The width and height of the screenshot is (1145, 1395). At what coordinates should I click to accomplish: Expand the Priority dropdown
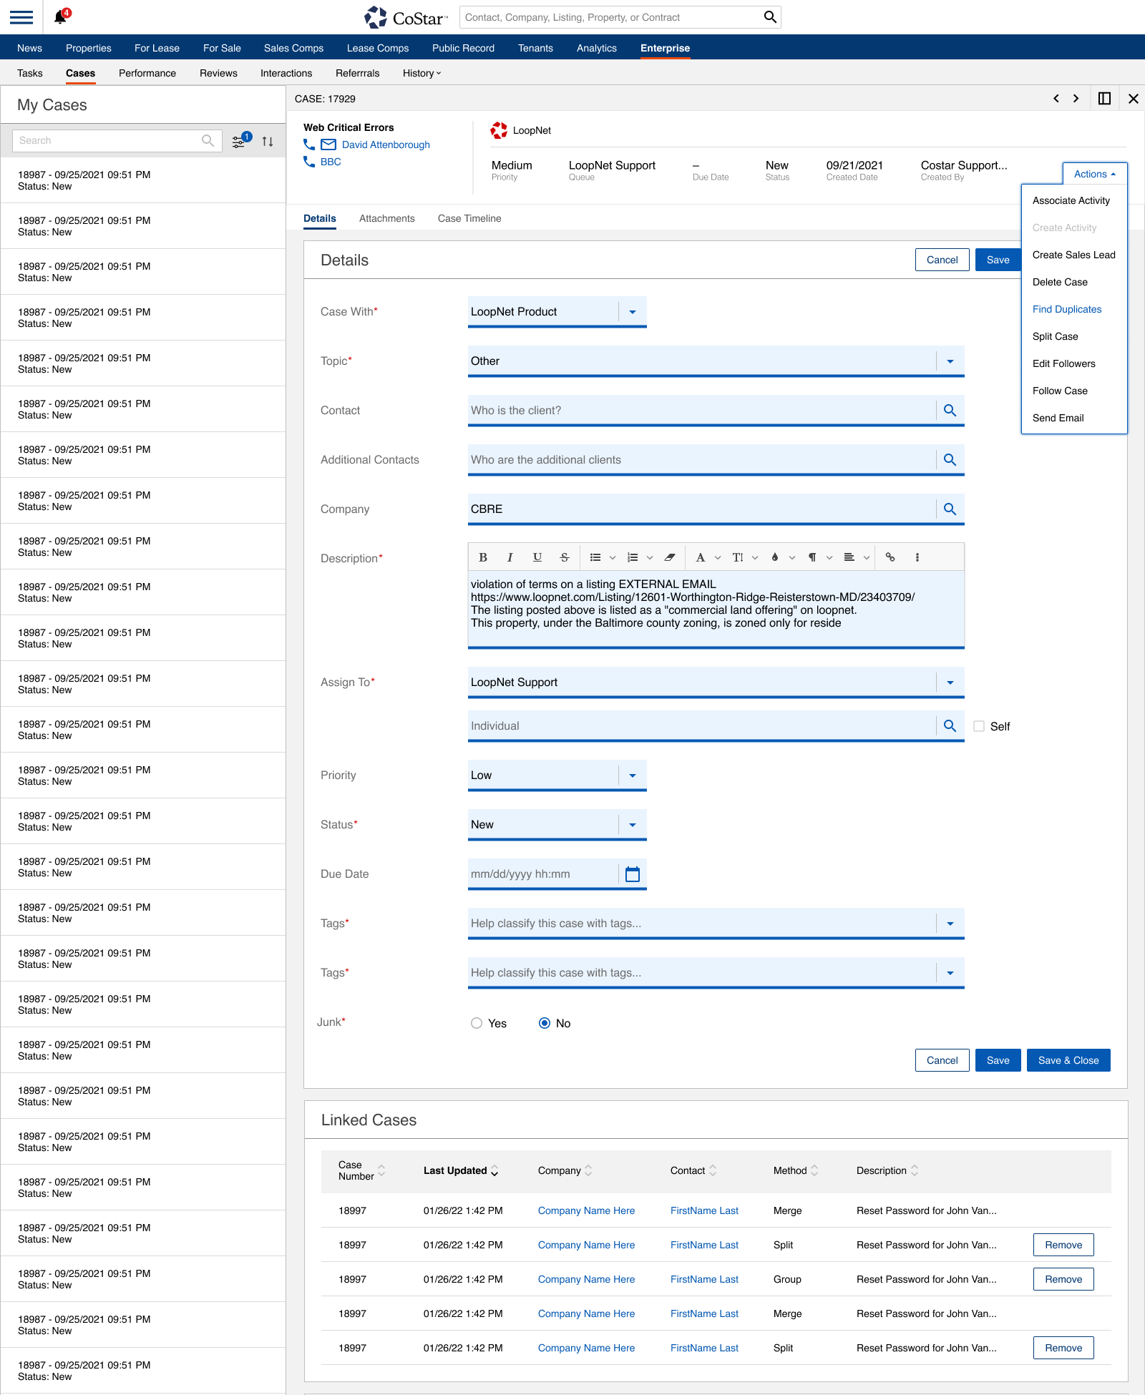(x=633, y=775)
